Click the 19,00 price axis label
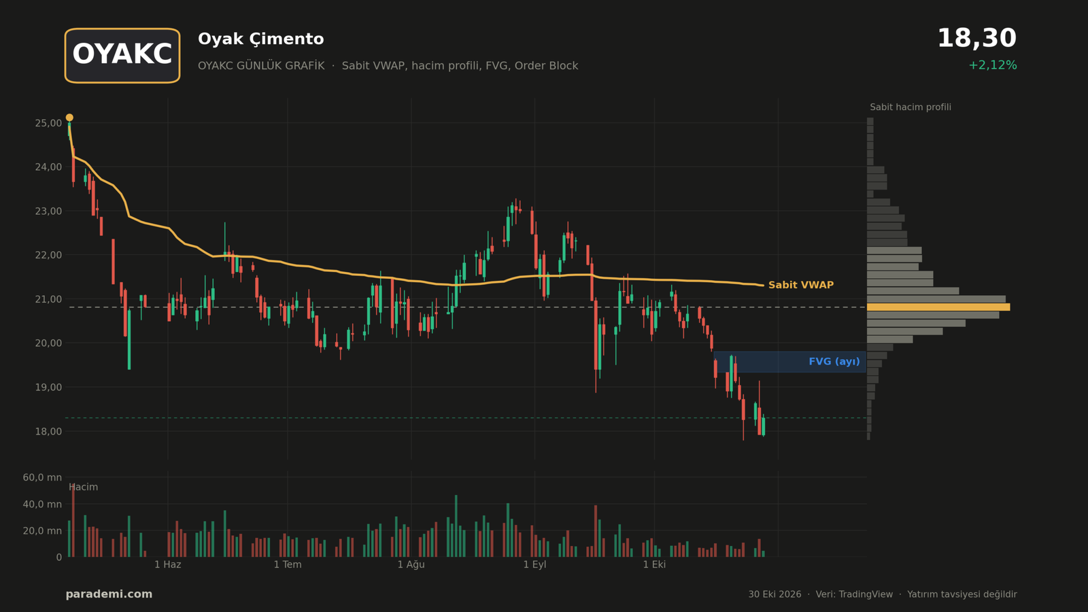This screenshot has height=612, width=1088. click(x=48, y=388)
